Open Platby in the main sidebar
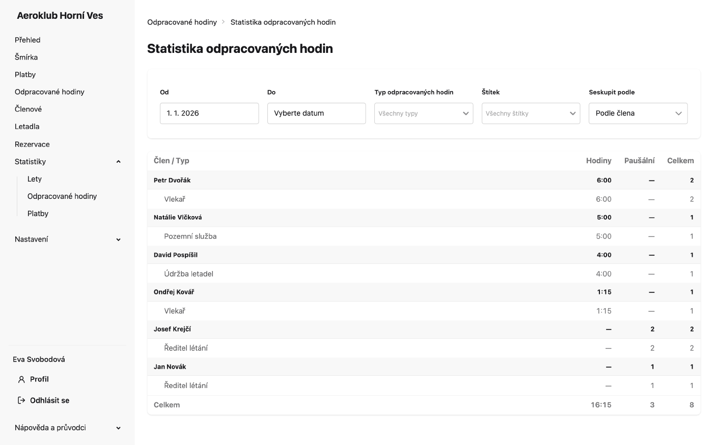The width and height of the screenshot is (713, 445). tap(25, 74)
